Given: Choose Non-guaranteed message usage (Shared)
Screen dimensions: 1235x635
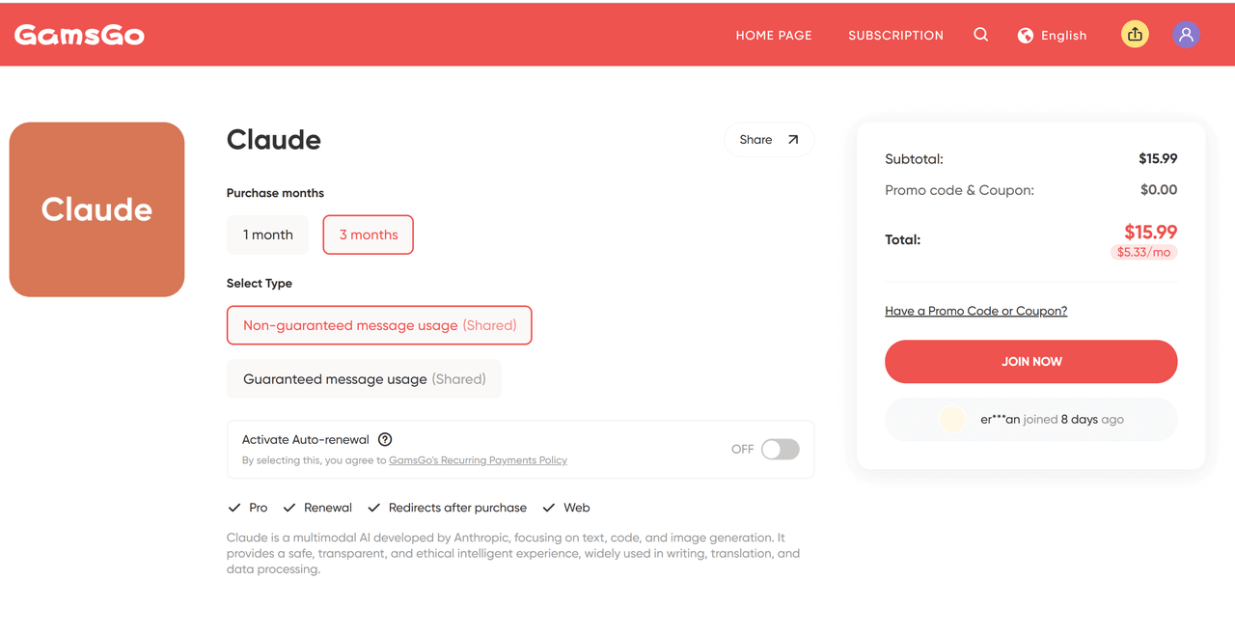Looking at the screenshot, I should (x=379, y=325).
